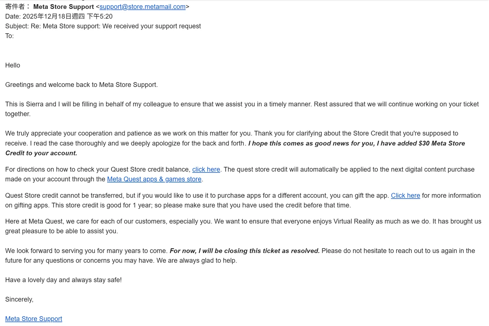
Task: Click the 'Have a lovely day' line
Action: [63, 280]
